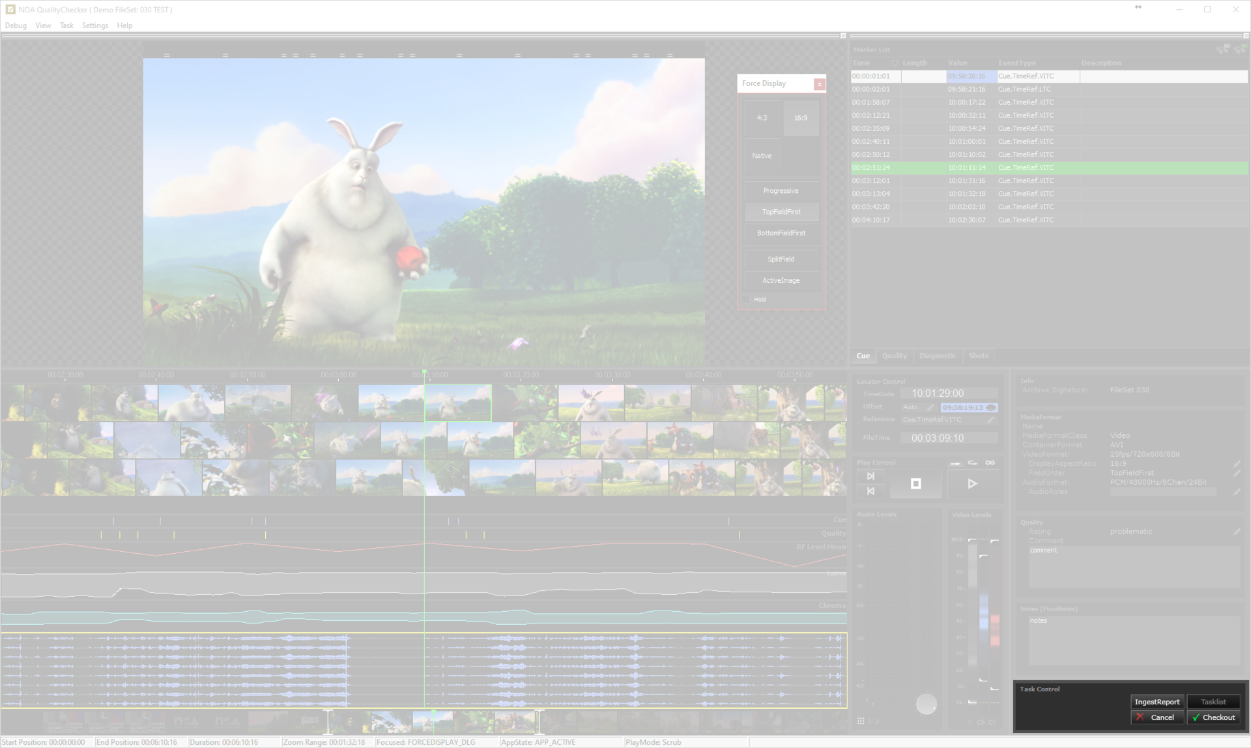Close the video panel via corner X
The width and height of the screenshot is (1251, 748).
pos(843,36)
